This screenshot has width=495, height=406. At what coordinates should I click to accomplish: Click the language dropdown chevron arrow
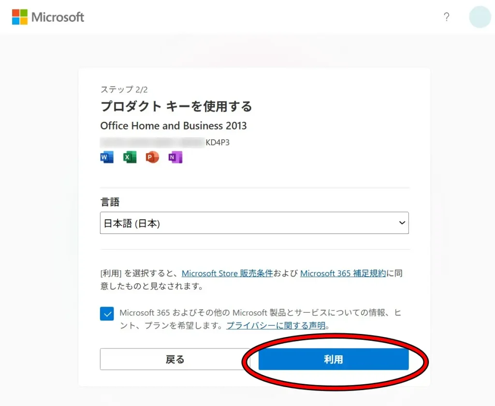pos(402,223)
